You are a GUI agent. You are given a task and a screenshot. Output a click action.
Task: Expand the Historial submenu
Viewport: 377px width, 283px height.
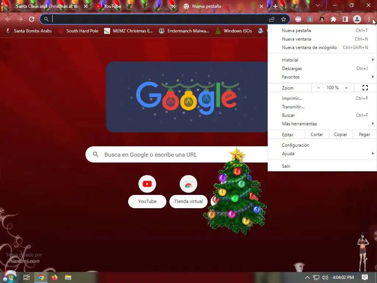[x=322, y=60]
